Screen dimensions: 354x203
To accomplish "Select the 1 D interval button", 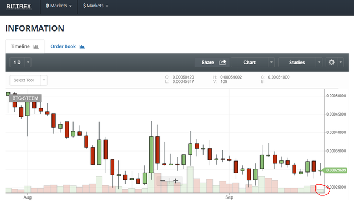I will 17,63.
